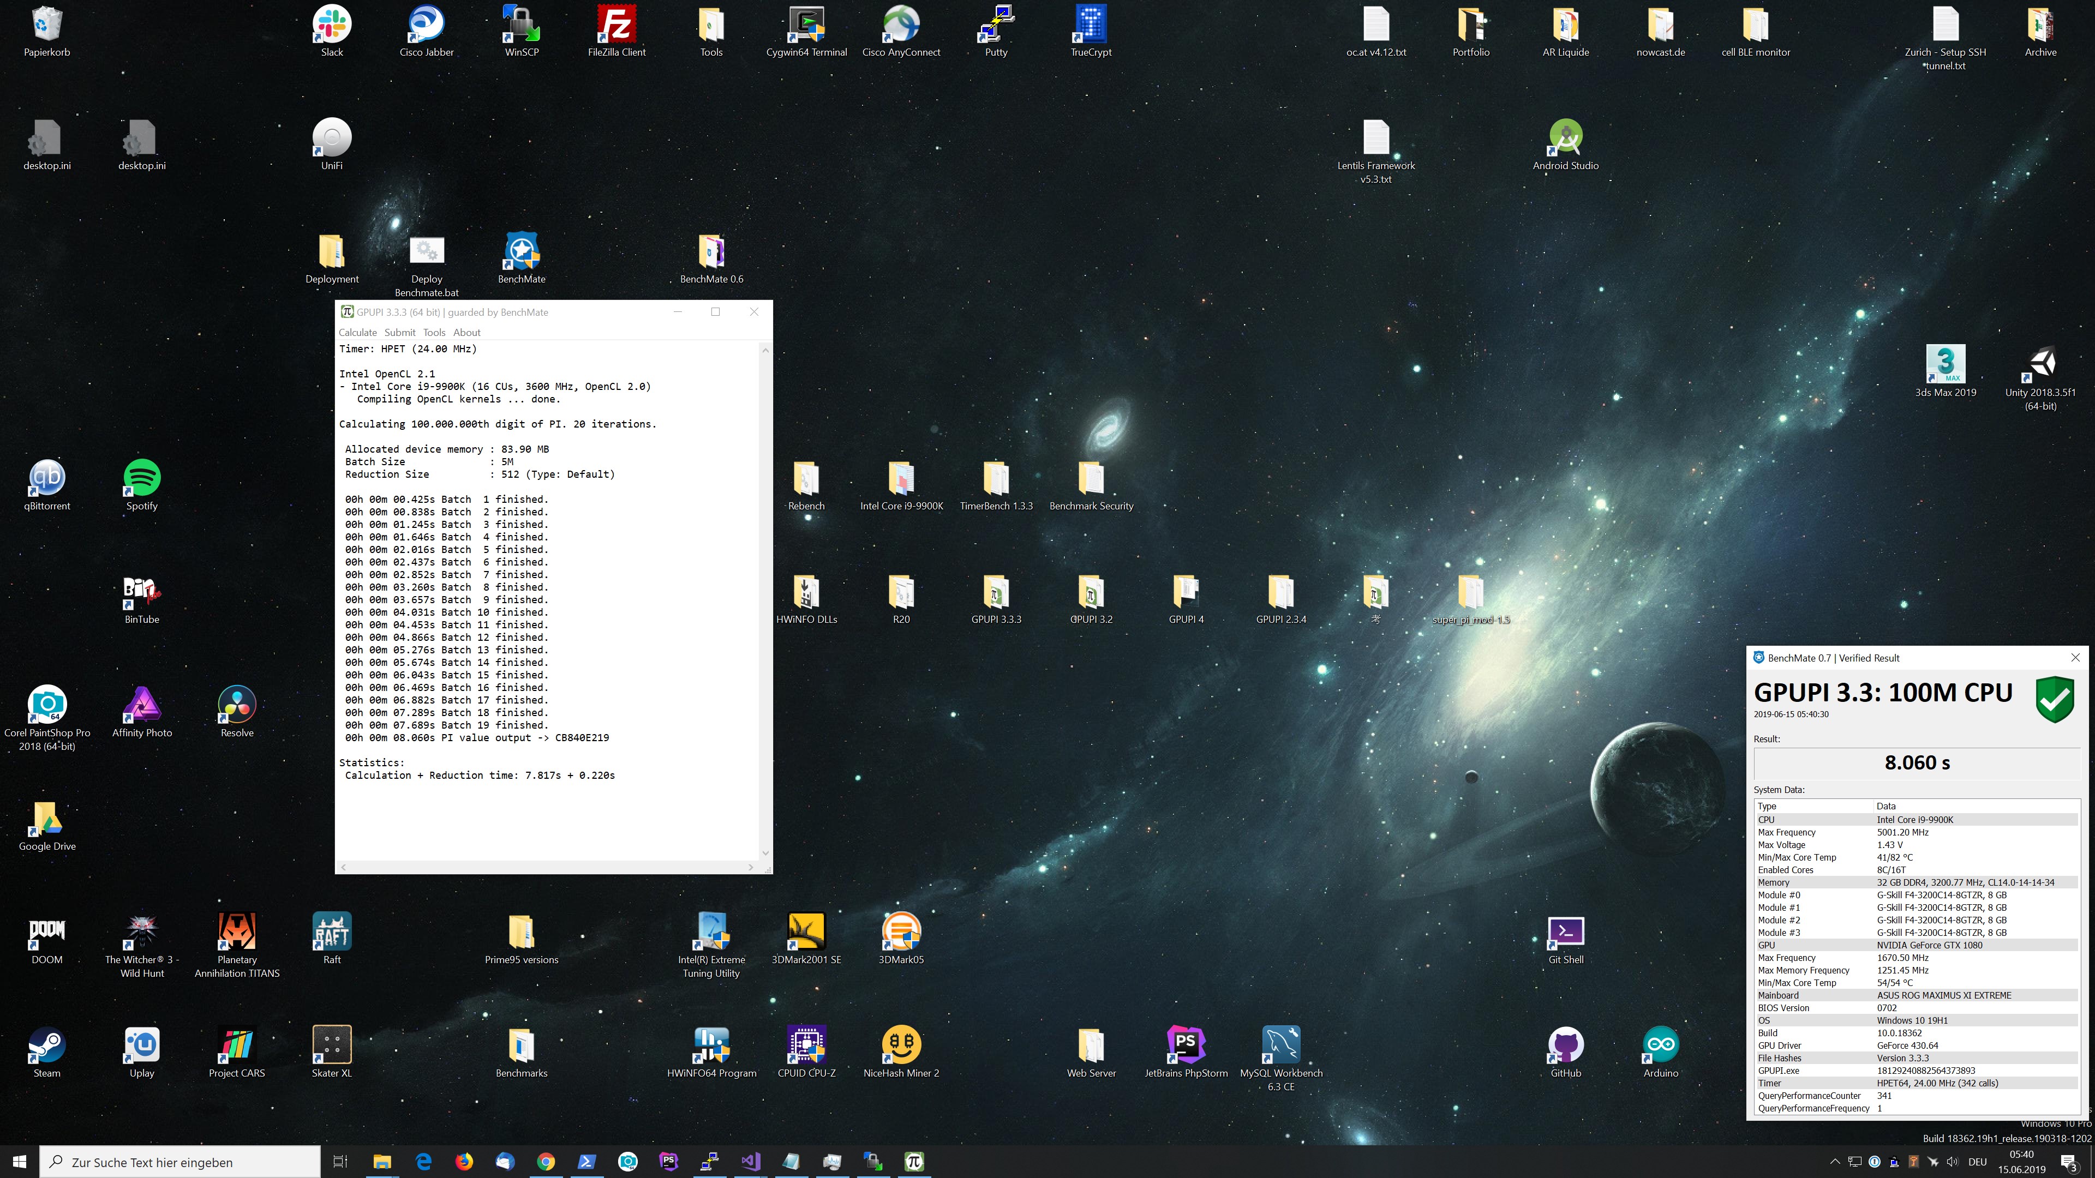Screen dimensions: 2095x1178
Task: Open the BenchMate desktop shortcut
Action: (522, 259)
